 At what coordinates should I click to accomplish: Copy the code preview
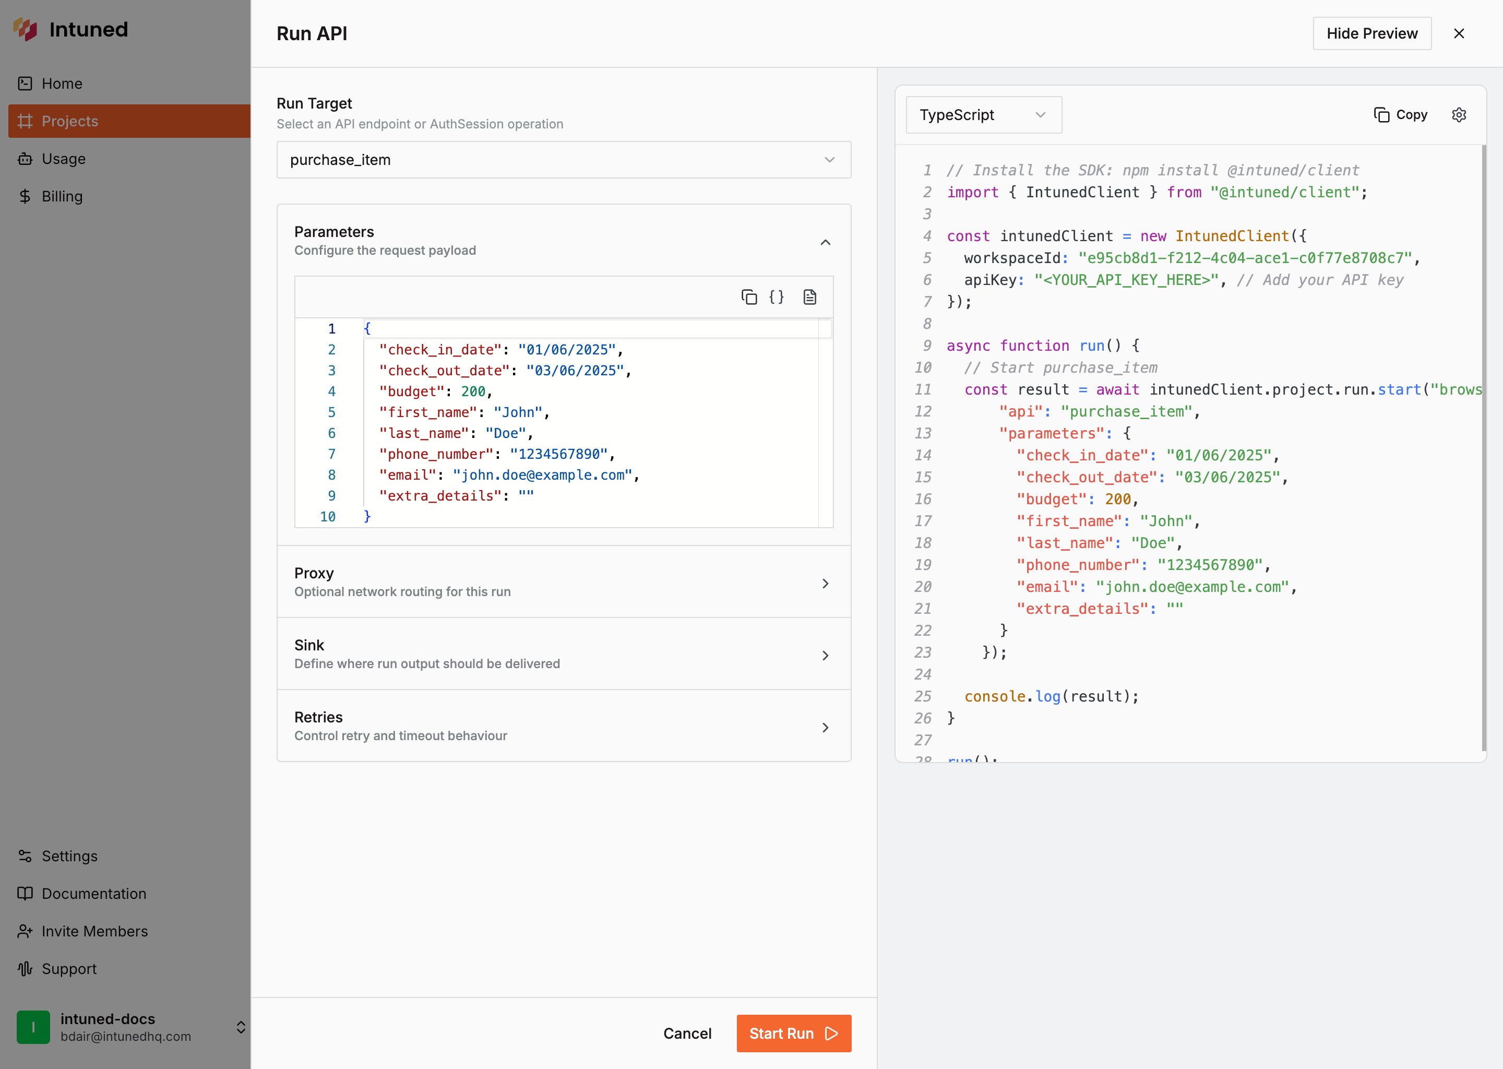(x=1400, y=114)
